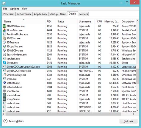
Task: Switch to the Users tab
Action: pyautogui.click(x=63, y=14)
